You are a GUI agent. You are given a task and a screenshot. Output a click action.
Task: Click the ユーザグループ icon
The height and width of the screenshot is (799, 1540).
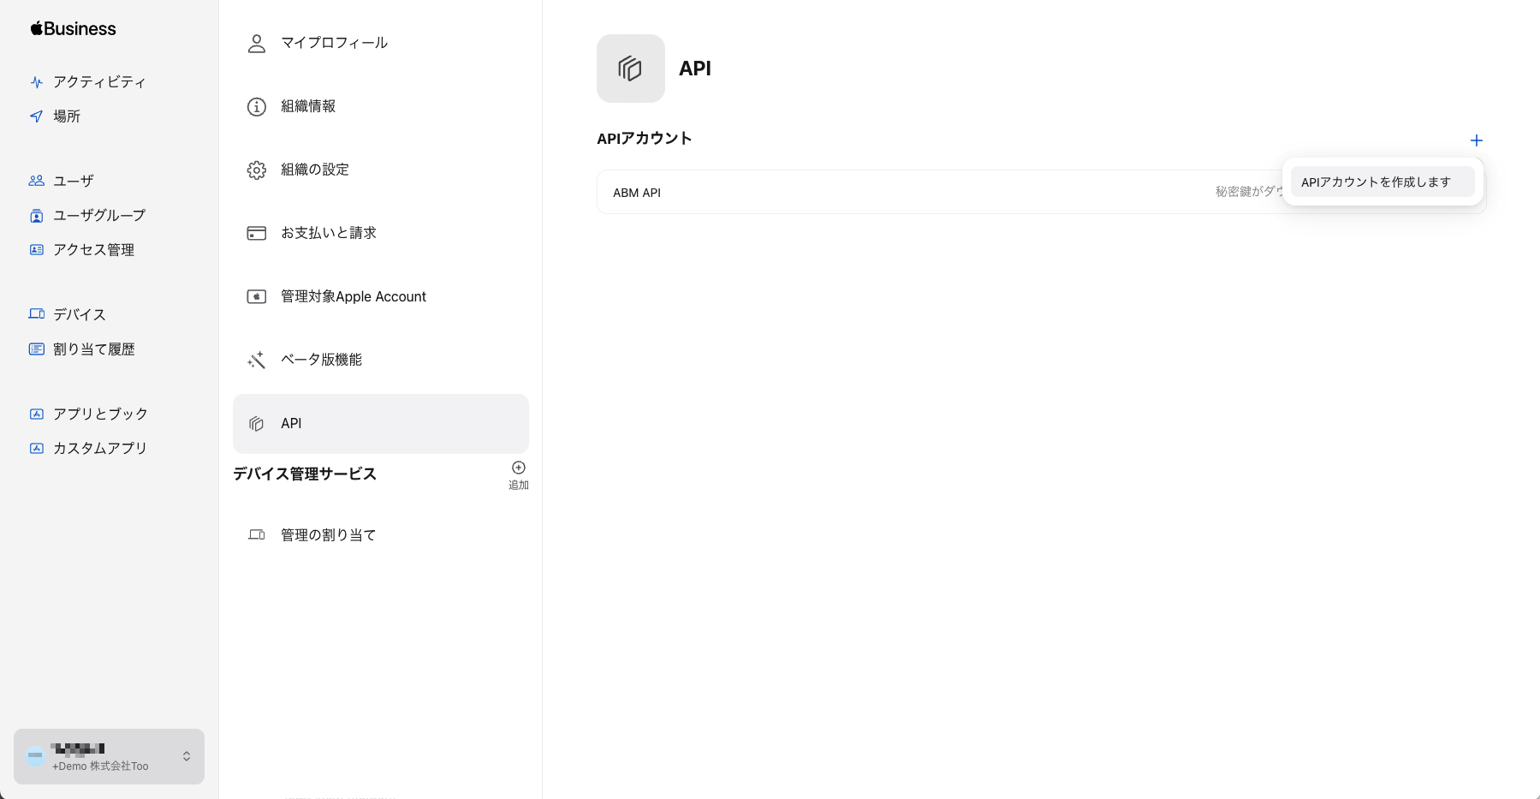37,216
